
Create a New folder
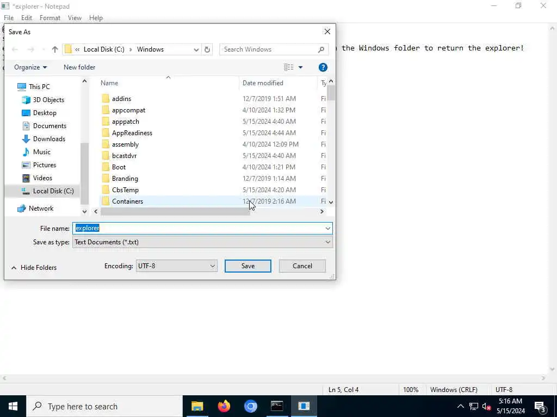pyautogui.click(x=79, y=67)
